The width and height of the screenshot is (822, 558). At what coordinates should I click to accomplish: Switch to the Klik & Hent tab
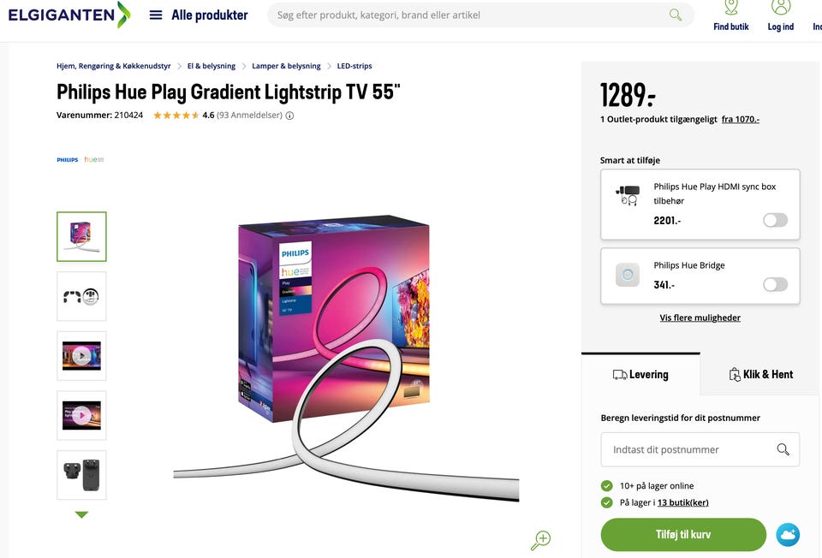coord(760,374)
